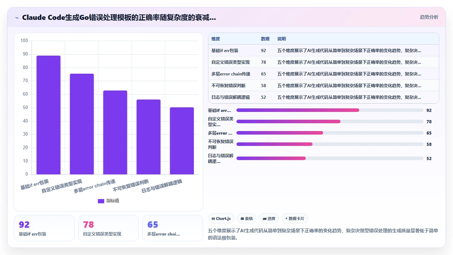The width and height of the screenshot is (453, 255).
Task: Click the 说明 column header
Action: coord(281,39)
